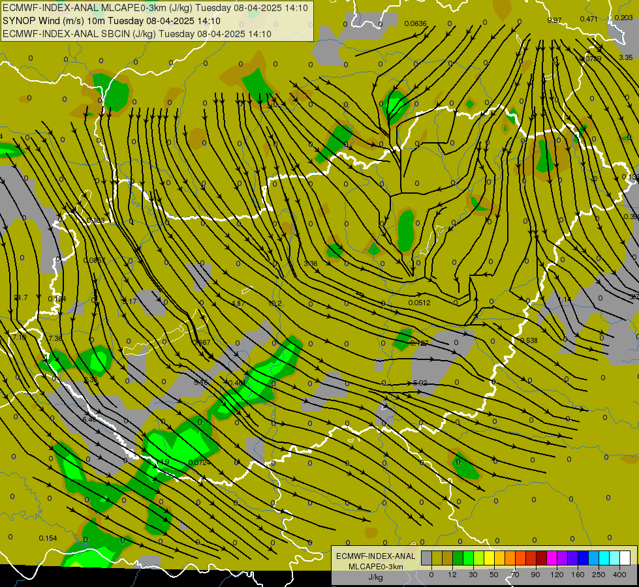This screenshot has width=639, height=587.
Task: Click the bright cyan legend swatch
Action: [x=604, y=558]
